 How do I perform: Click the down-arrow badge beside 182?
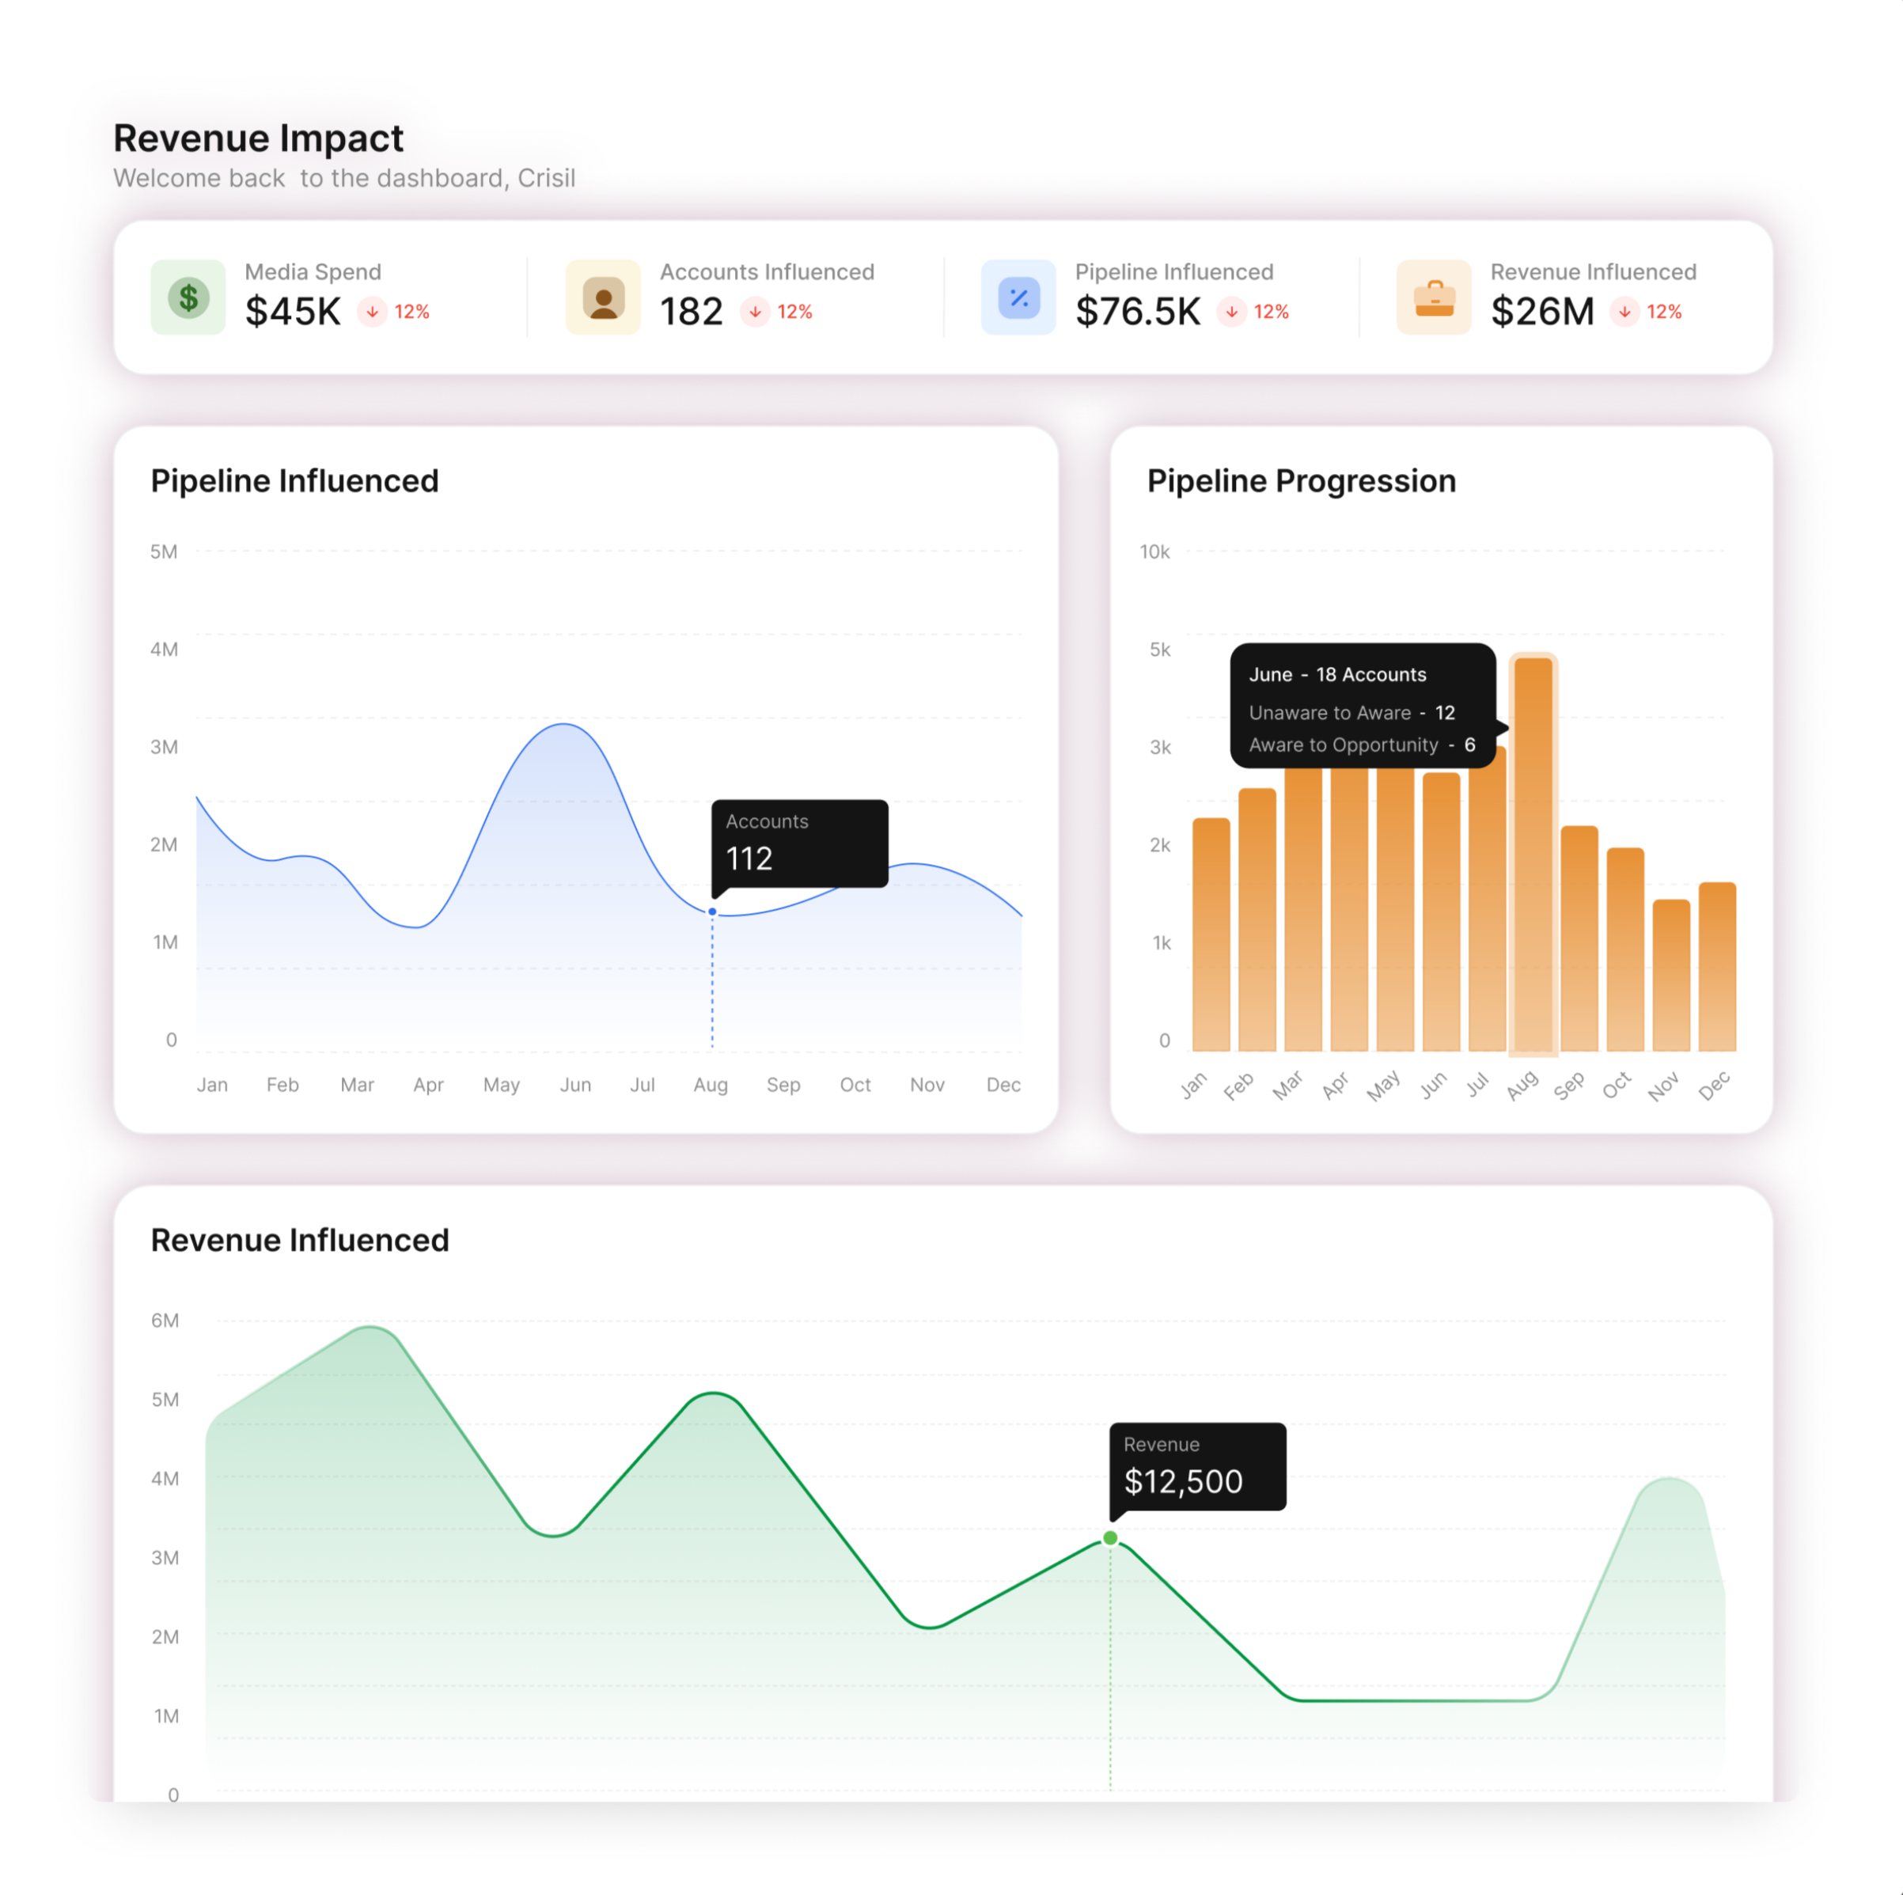756,313
